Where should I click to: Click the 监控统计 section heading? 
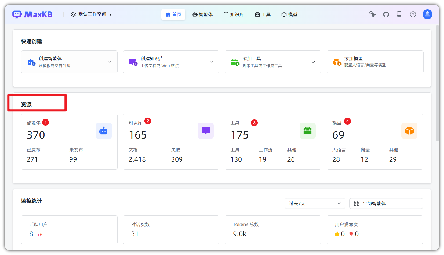click(31, 201)
